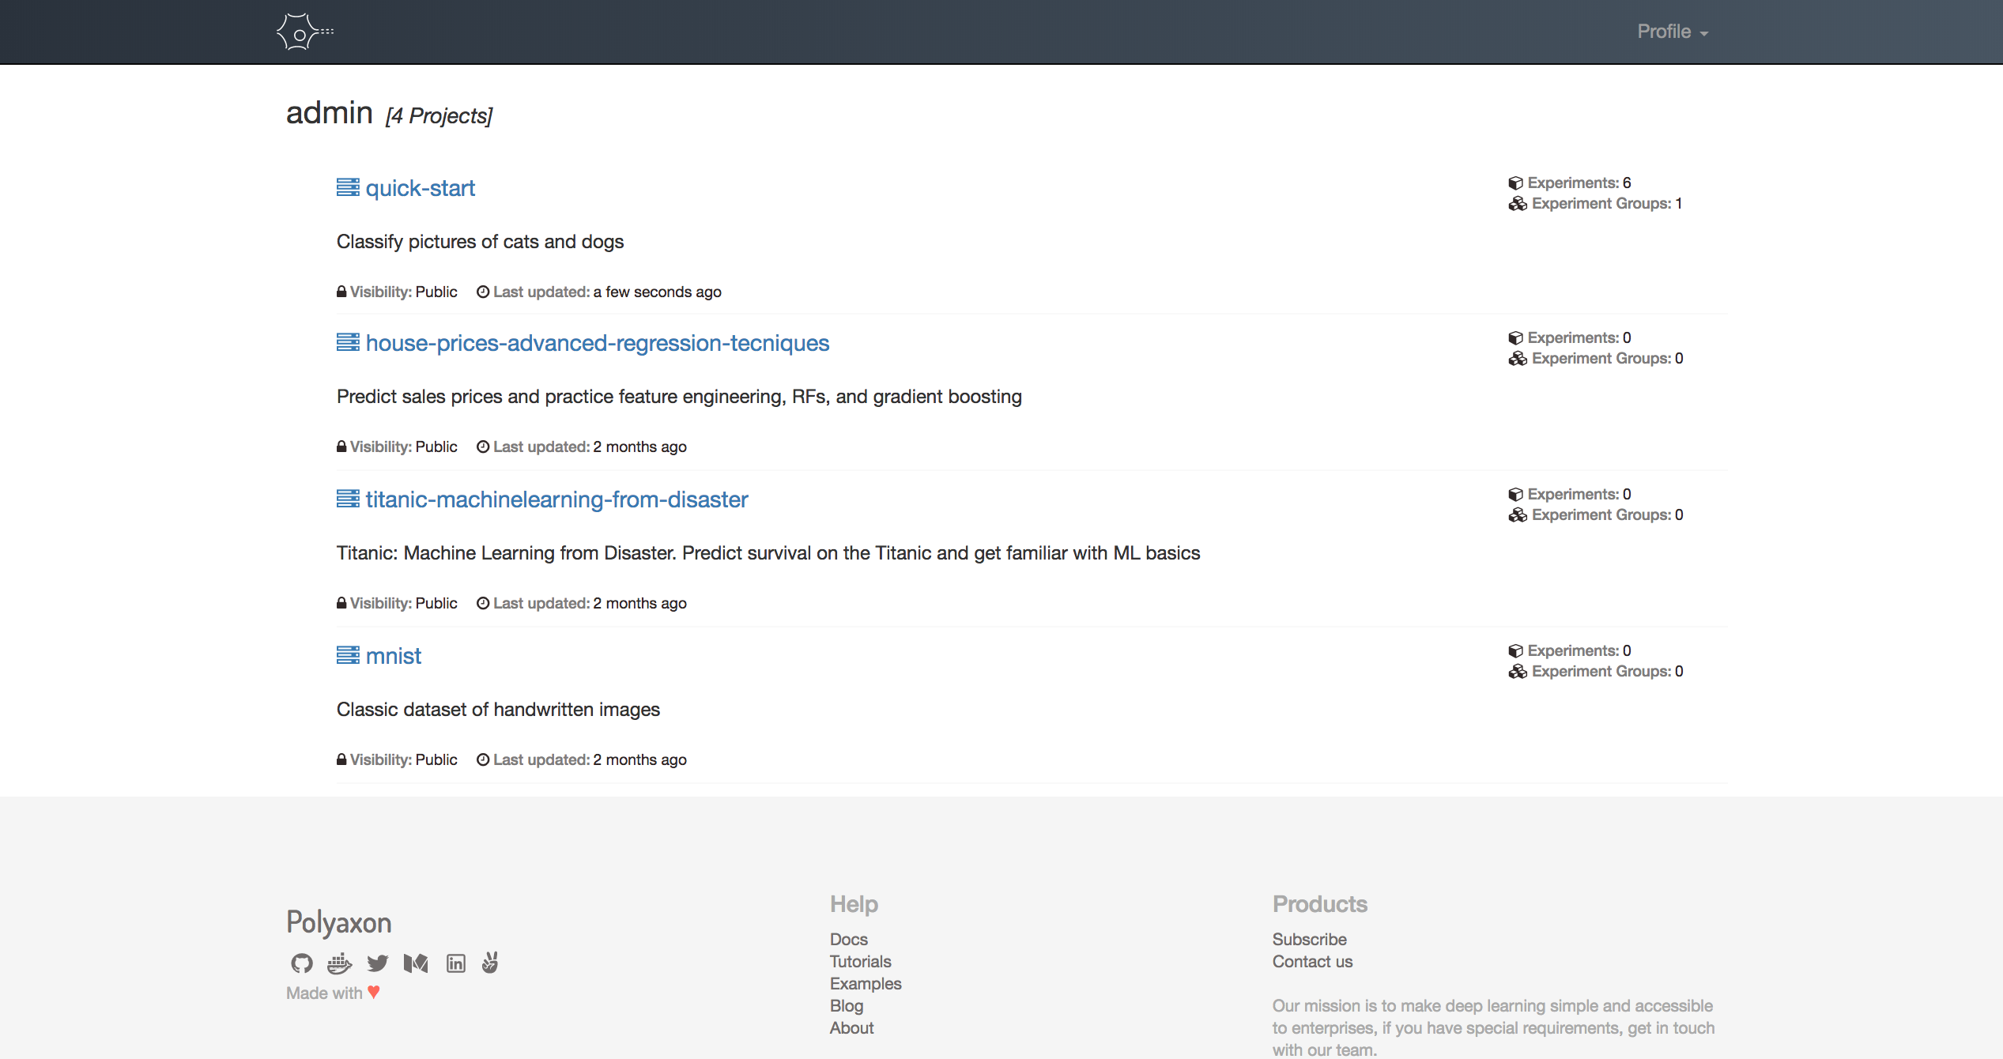Click Contact us under Products
Image resolution: width=2003 pixels, height=1059 pixels.
point(1312,961)
